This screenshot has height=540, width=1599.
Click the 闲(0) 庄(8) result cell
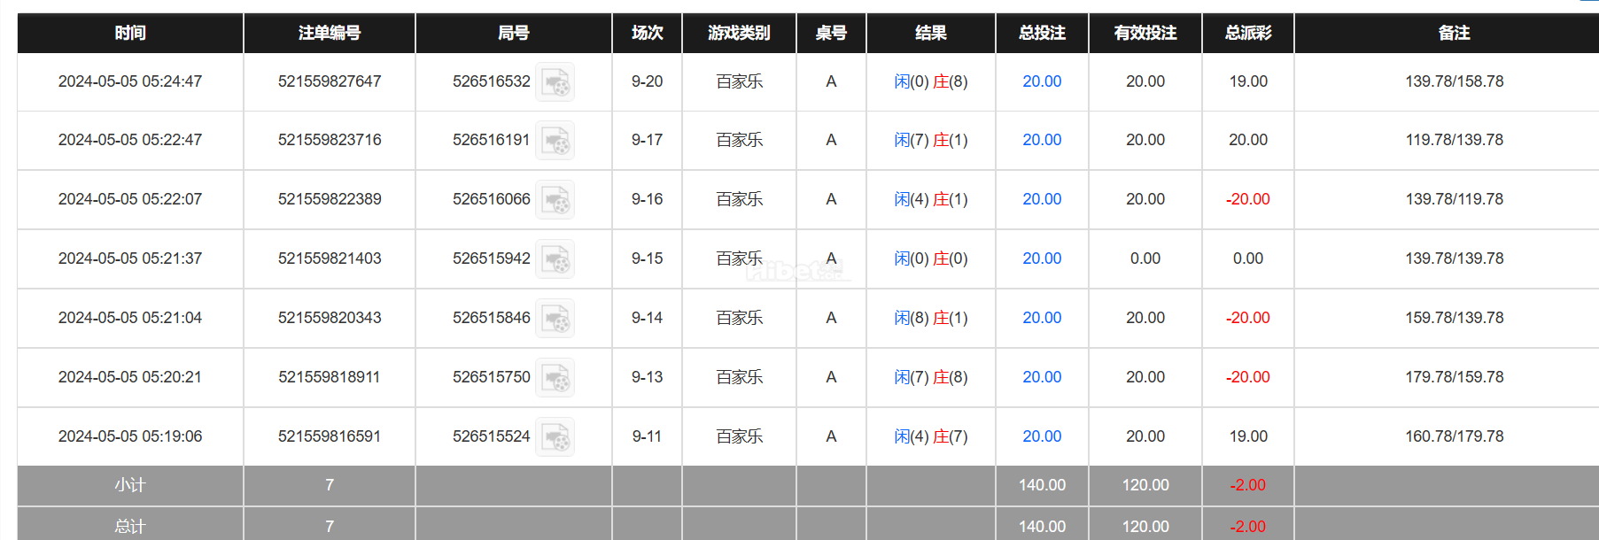click(931, 81)
